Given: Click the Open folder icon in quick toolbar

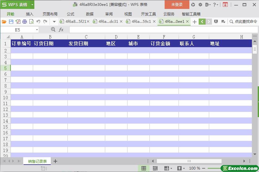Looking at the screenshot, I should 4,22.
